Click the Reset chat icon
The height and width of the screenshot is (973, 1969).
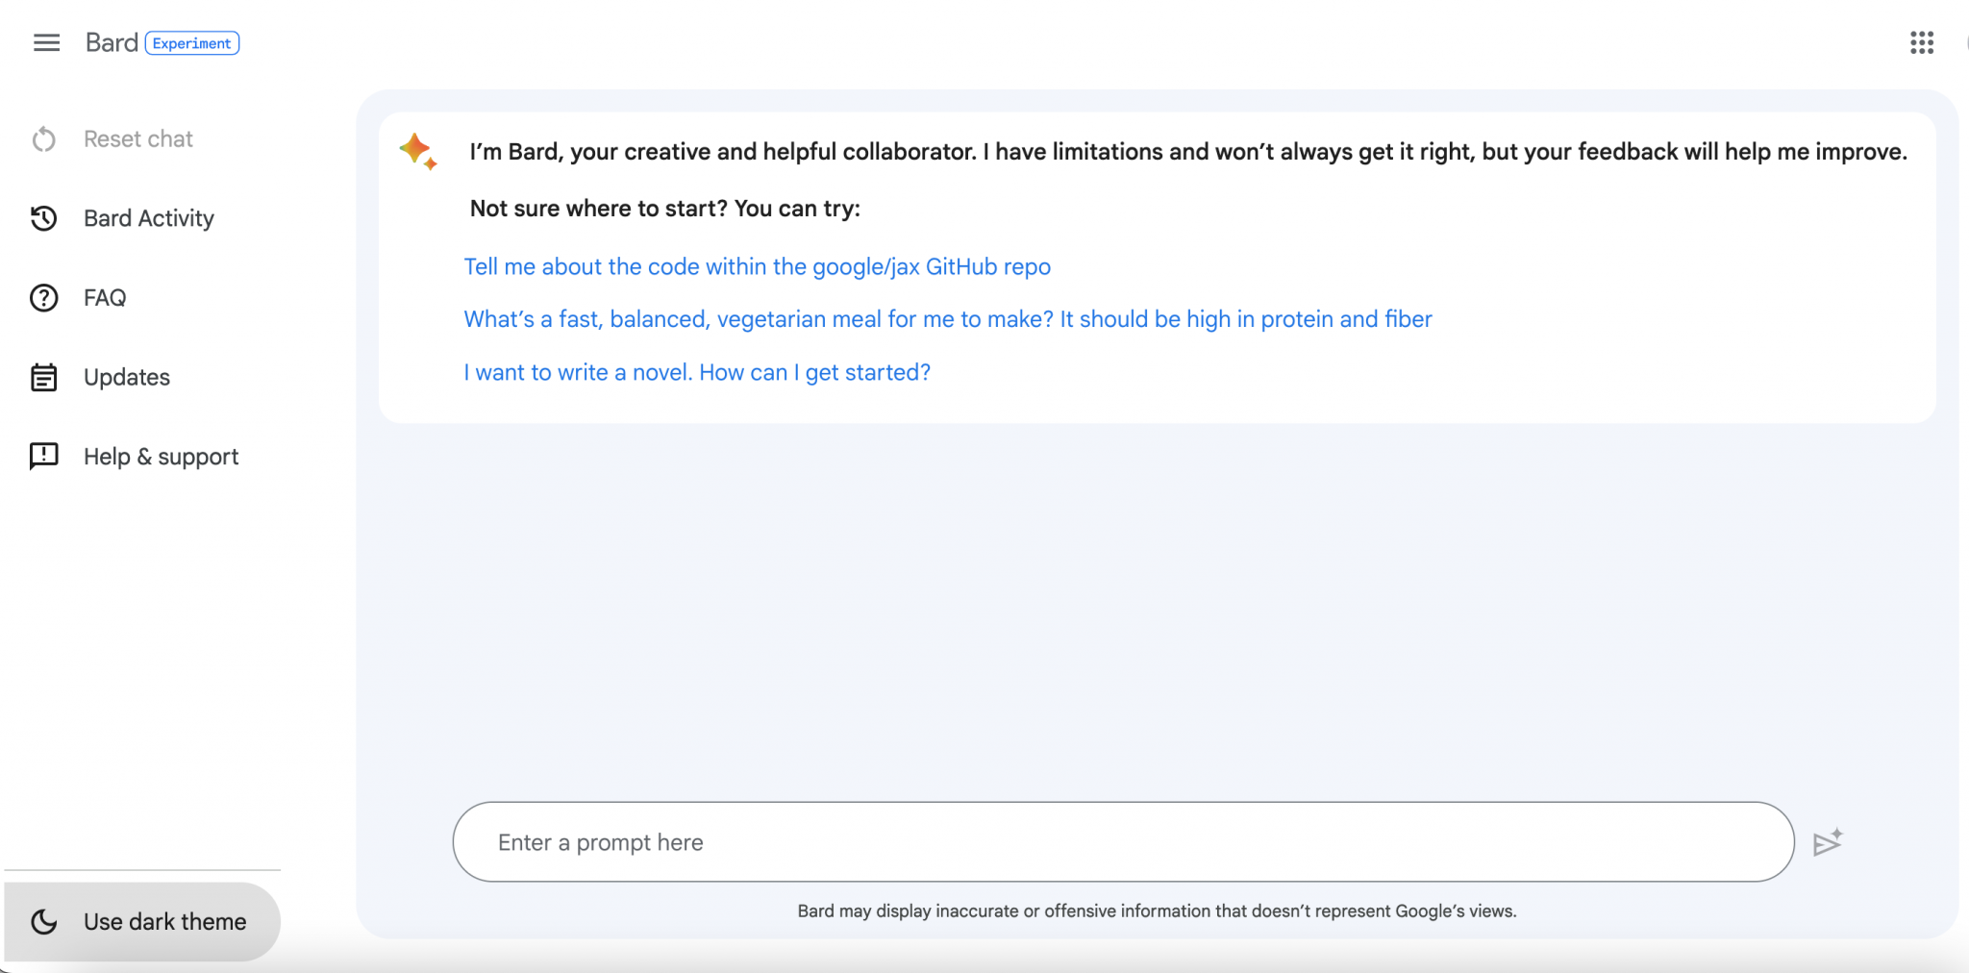click(44, 138)
